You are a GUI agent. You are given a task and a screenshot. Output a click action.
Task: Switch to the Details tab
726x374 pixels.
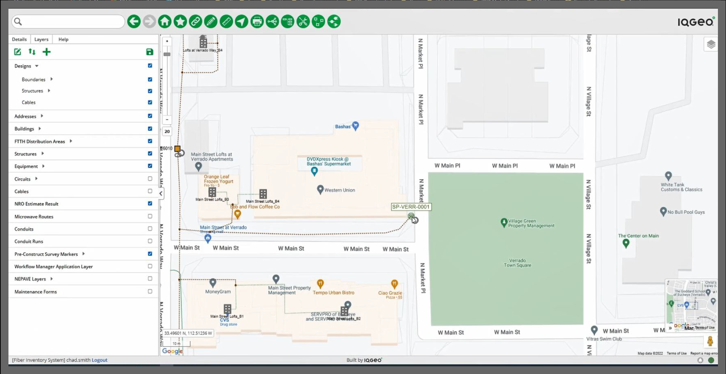pyautogui.click(x=19, y=39)
